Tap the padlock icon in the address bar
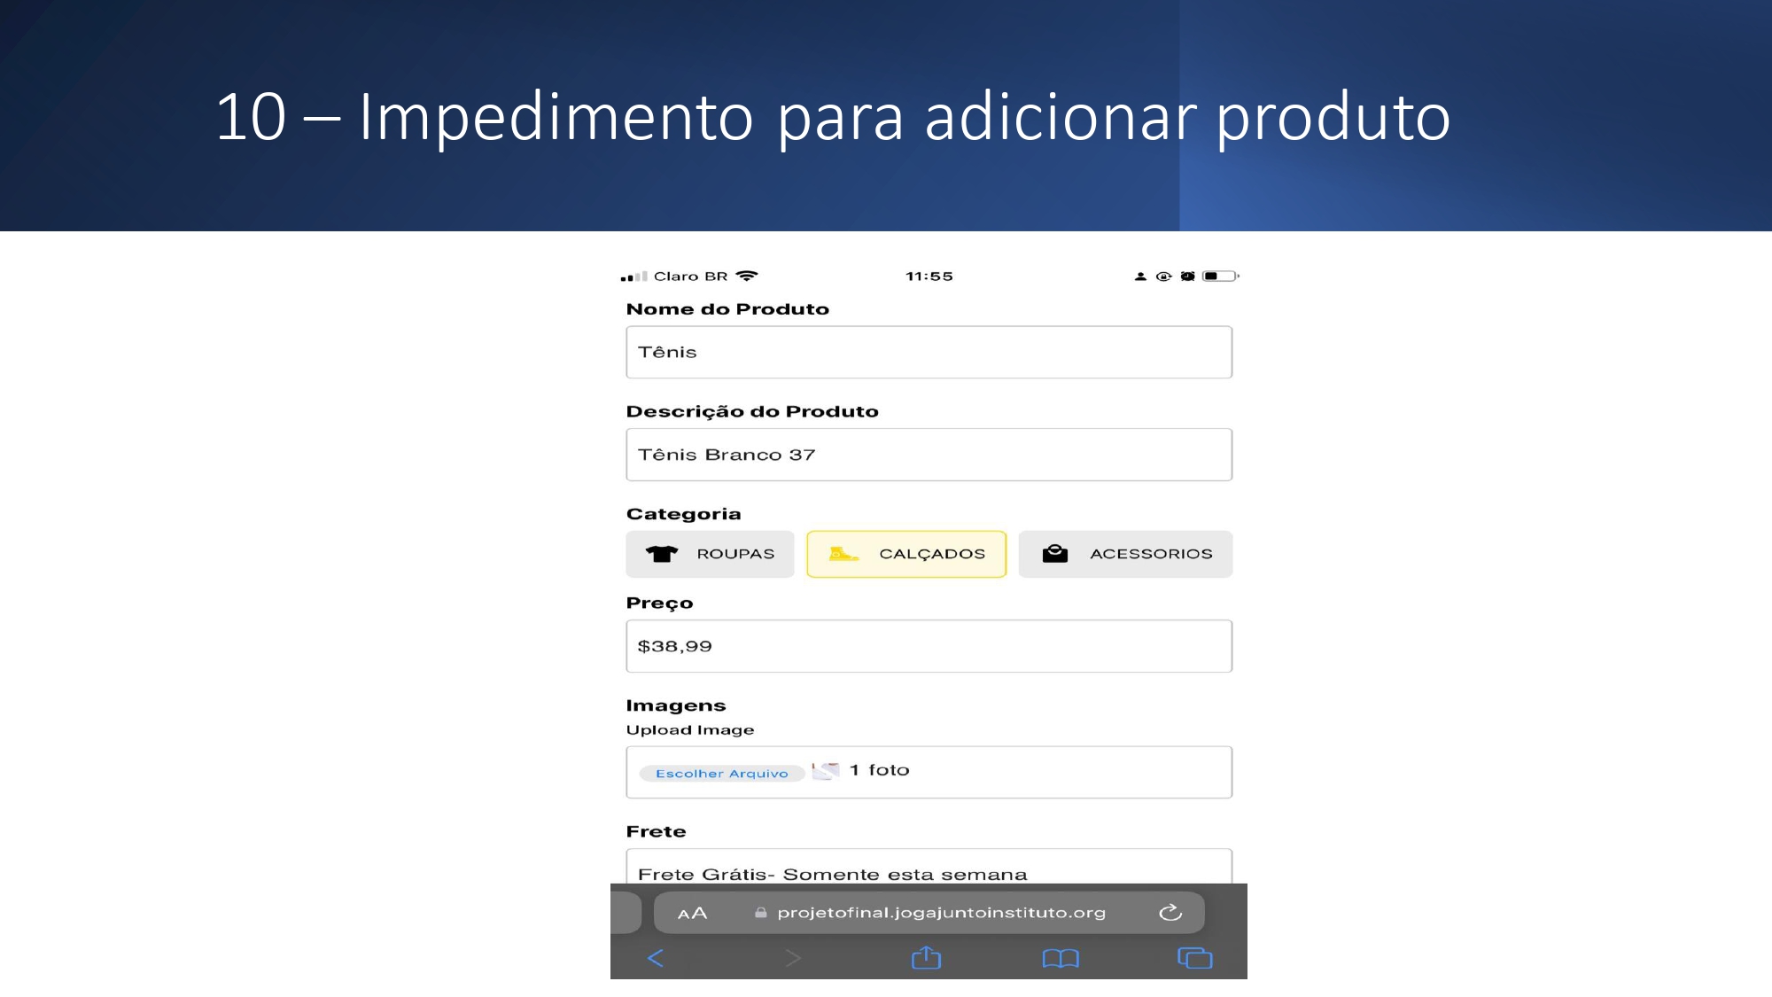 (760, 913)
